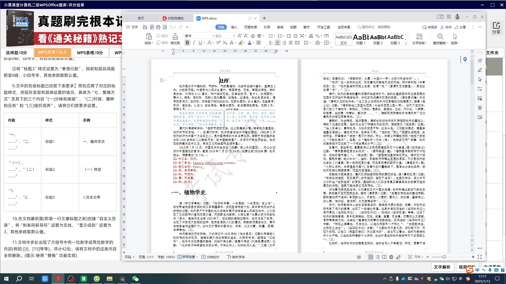This screenshot has width=506, height=284.
Task: Open the font size dropdown (小二)
Action: pyautogui.click(x=233, y=36)
